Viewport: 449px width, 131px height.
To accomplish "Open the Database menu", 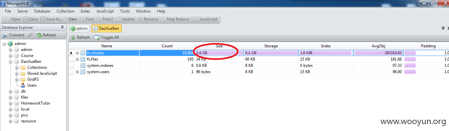I will (42, 11).
